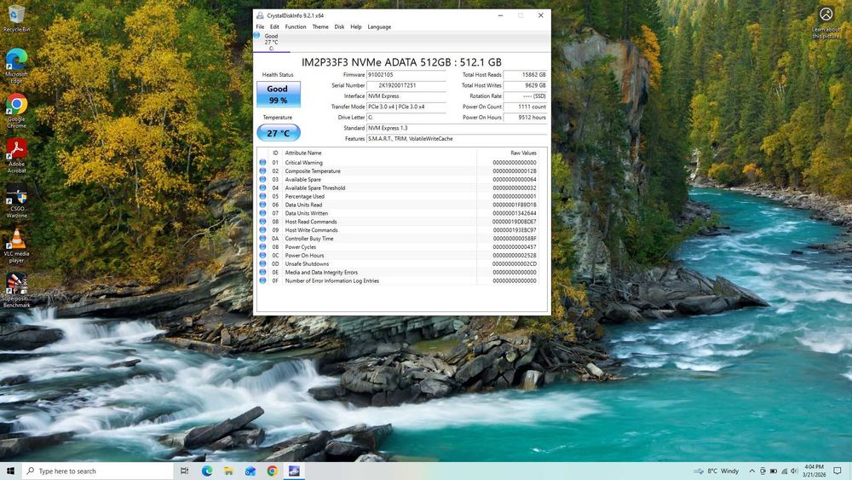Open Adobe Acrobat desktop shortcut
The image size is (852, 480).
coord(16,156)
